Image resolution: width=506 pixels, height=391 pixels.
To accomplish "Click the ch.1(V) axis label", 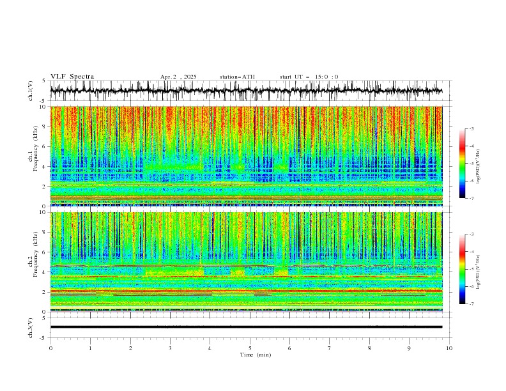I will (31, 91).
